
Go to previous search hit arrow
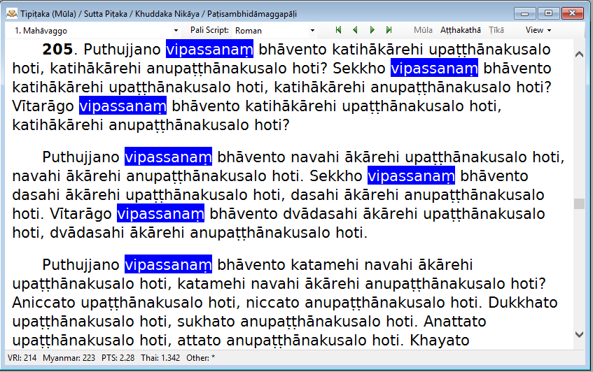tap(355, 30)
